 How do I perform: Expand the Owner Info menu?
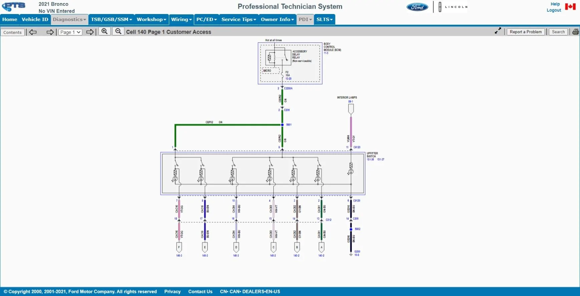click(x=278, y=19)
